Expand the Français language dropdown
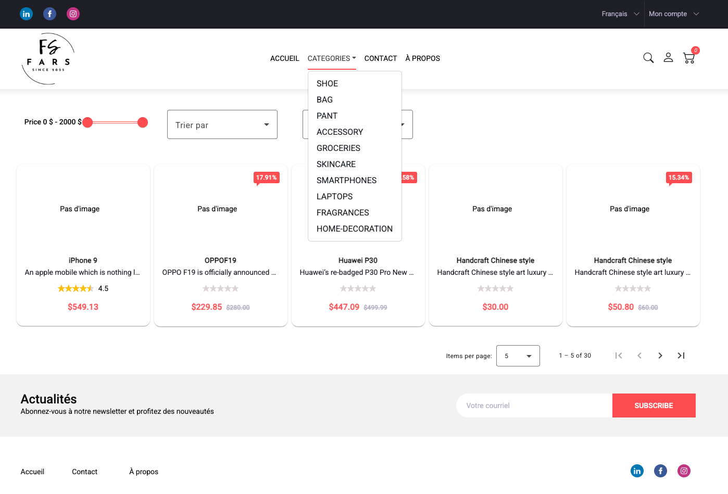Viewport: 728px width, 494px height. [620, 14]
